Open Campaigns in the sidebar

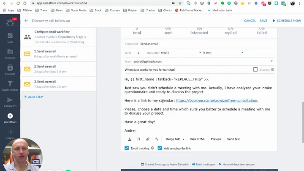pyautogui.click(x=10, y=102)
